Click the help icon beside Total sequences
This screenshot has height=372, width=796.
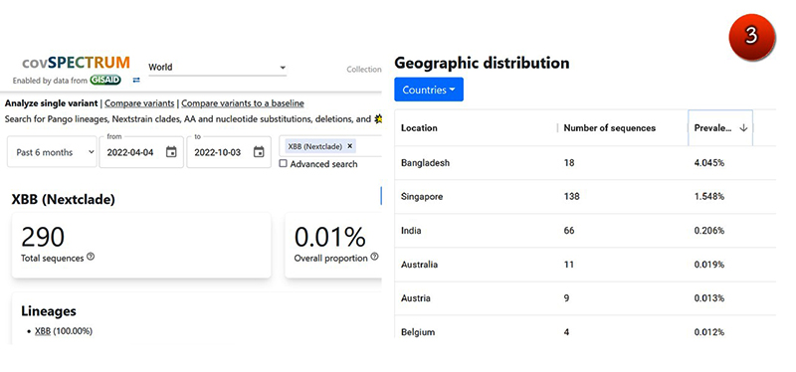click(91, 257)
